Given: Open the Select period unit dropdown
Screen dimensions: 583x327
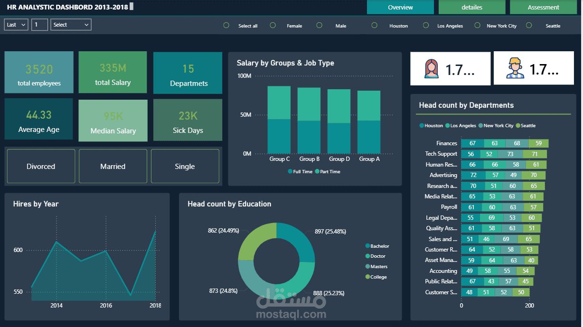Looking at the screenshot, I should [x=71, y=25].
